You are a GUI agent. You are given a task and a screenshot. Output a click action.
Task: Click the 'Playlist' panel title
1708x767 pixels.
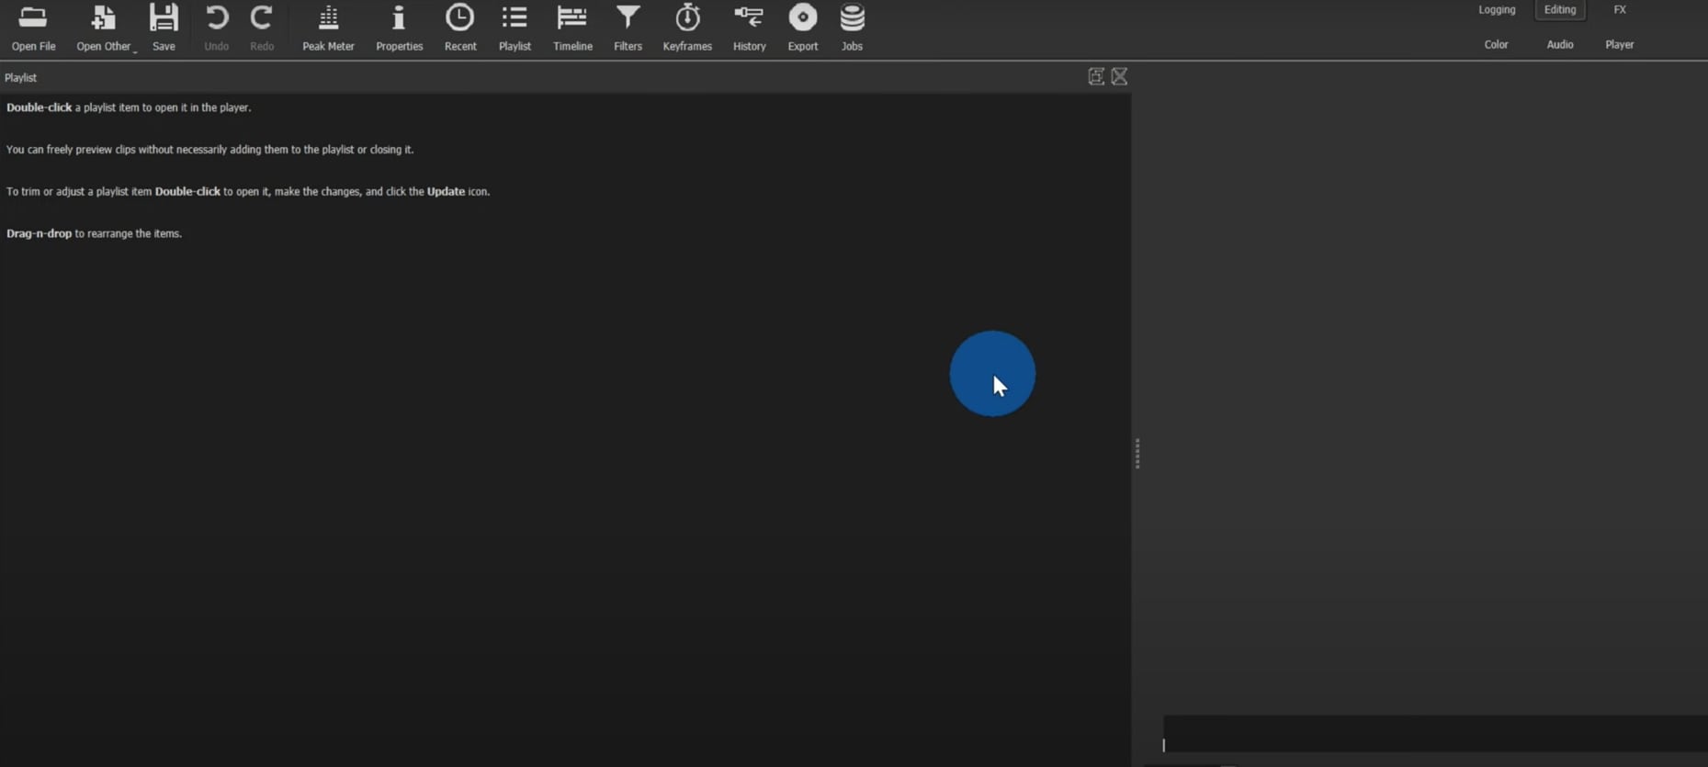pos(21,78)
